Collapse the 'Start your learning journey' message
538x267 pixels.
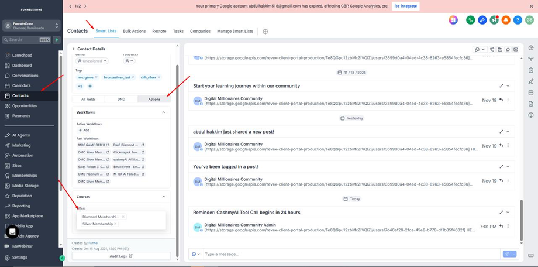508,85
